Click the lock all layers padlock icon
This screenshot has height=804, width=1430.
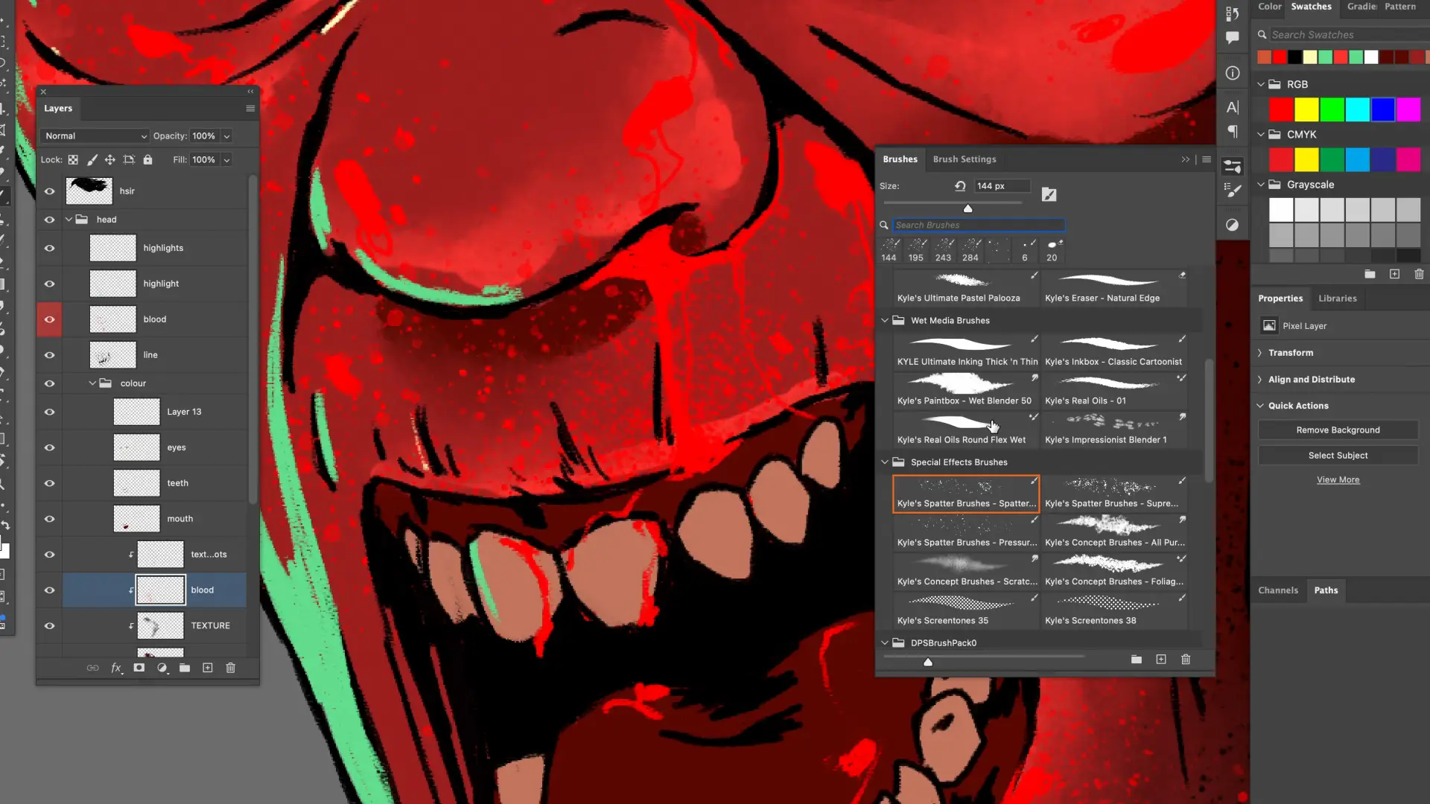pyautogui.click(x=147, y=159)
